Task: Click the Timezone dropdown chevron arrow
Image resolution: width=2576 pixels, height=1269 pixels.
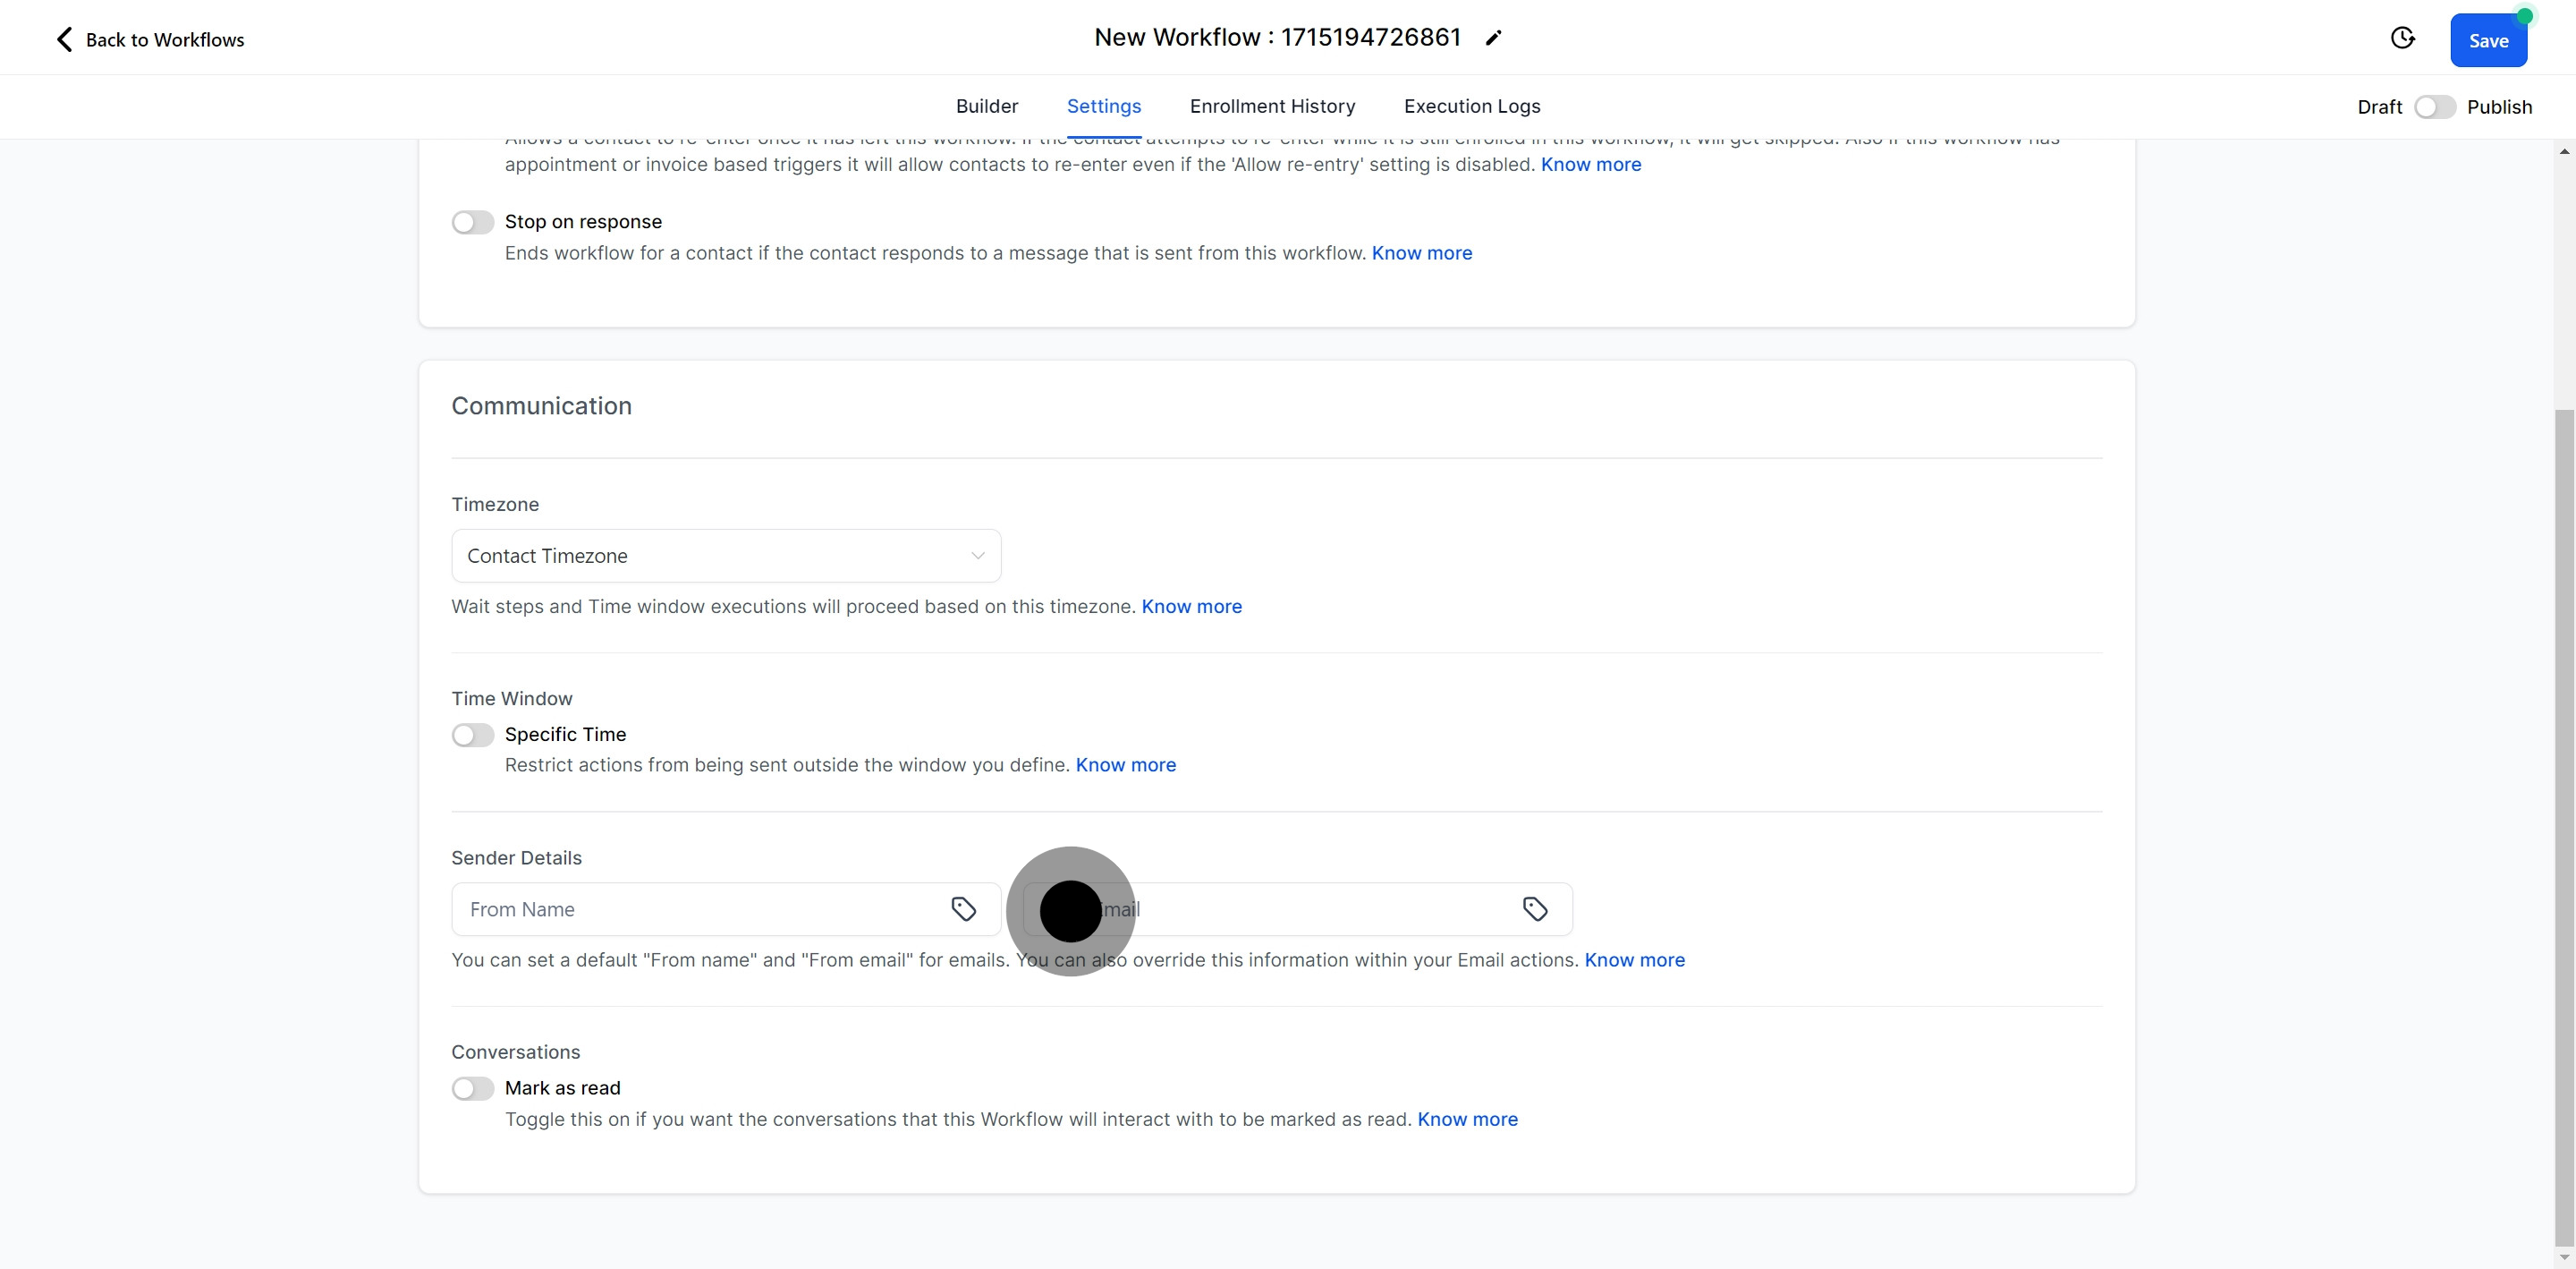Action: [978, 556]
